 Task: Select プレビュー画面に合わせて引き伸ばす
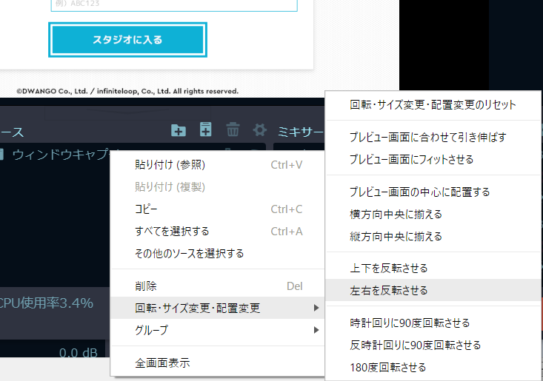[x=433, y=138]
